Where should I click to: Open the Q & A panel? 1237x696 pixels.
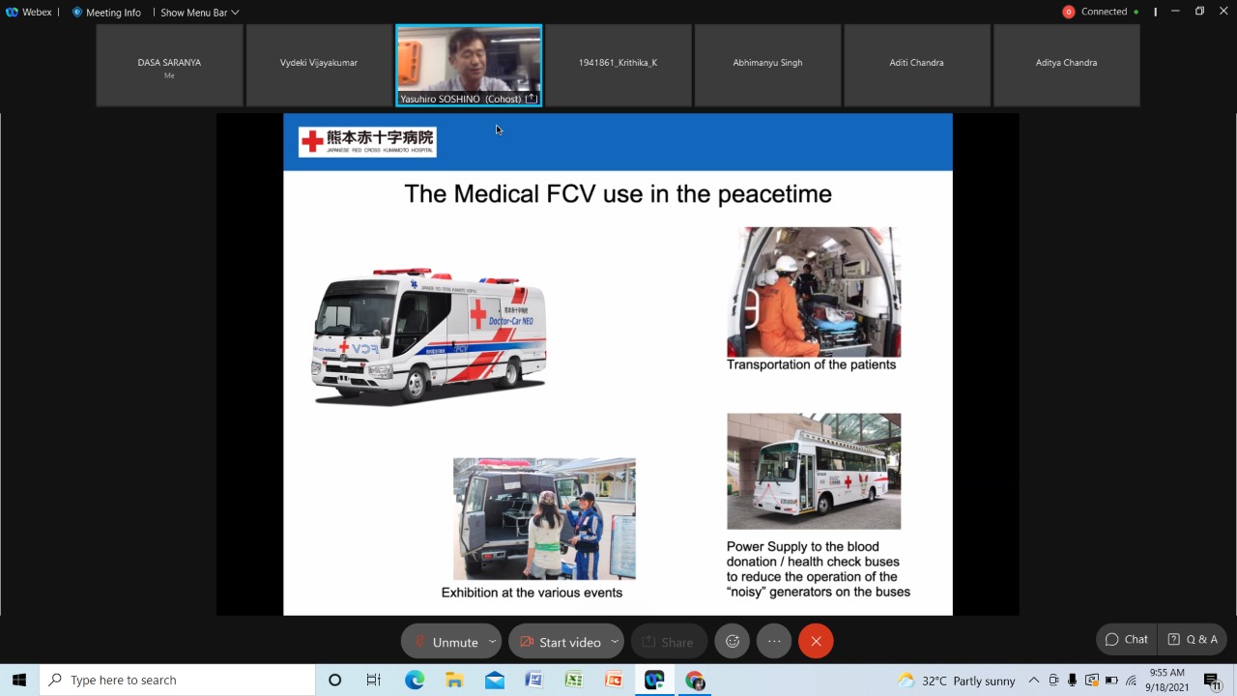pyautogui.click(x=1193, y=639)
